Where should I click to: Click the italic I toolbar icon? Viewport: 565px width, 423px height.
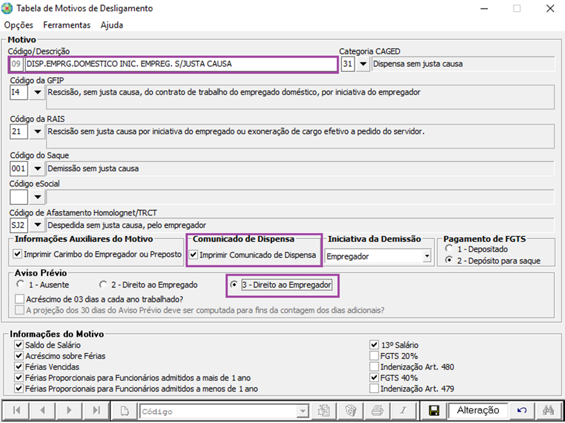[x=403, y=410]
